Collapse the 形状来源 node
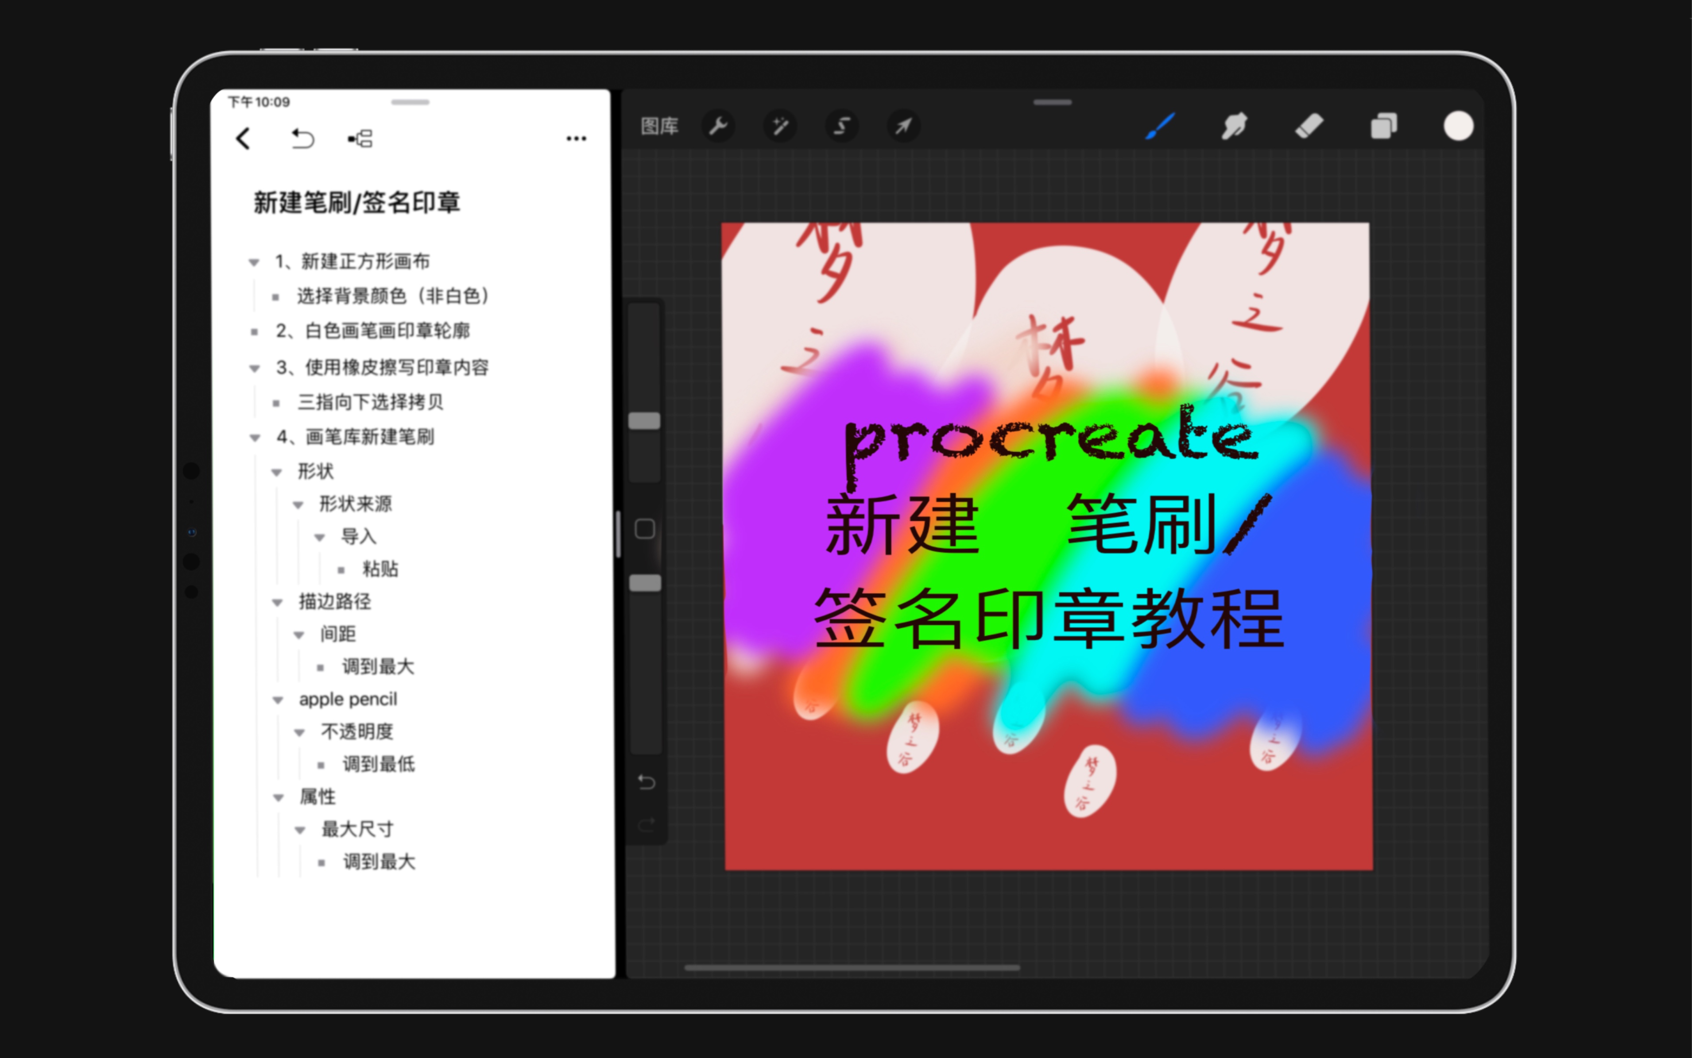This screenshot has height=1058, width=1692. coord(298,504)
